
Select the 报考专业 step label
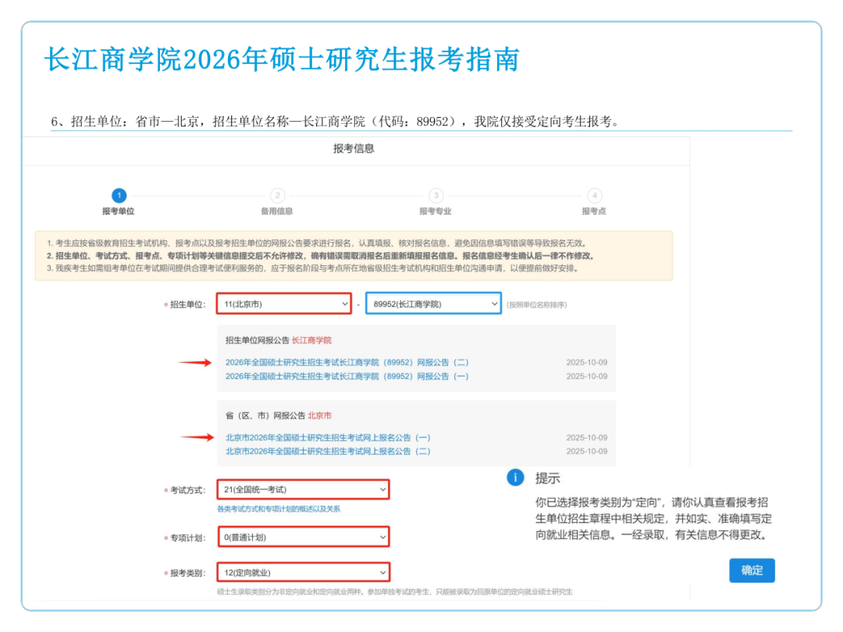(x=436, y=211)
